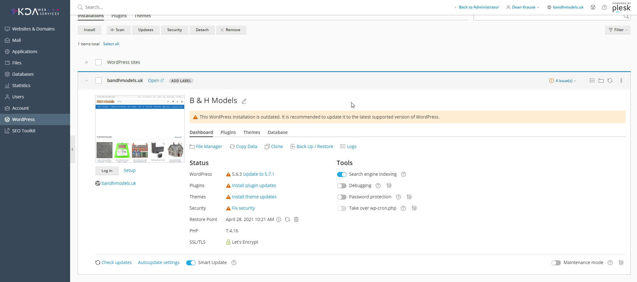Open Maintenance mode settings sliders icon
Image resolution: width=637 pixels, height=282 pixels.
click(621, 263)
